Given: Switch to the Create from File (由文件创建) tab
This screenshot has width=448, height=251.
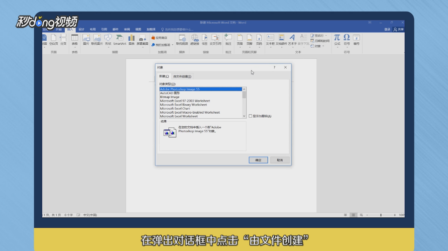Looking at the screenshot, I should pyautogui.click(x=182, y=76).
